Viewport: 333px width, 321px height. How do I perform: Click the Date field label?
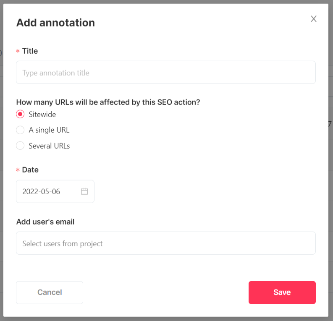pos(30,170)
